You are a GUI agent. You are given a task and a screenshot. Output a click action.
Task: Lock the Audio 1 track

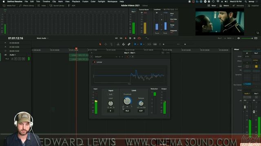click(12, 59)
